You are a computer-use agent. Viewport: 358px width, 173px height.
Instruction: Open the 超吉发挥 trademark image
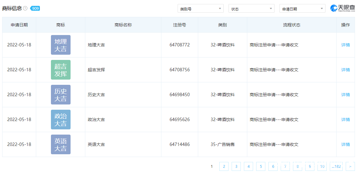[60, 70]
